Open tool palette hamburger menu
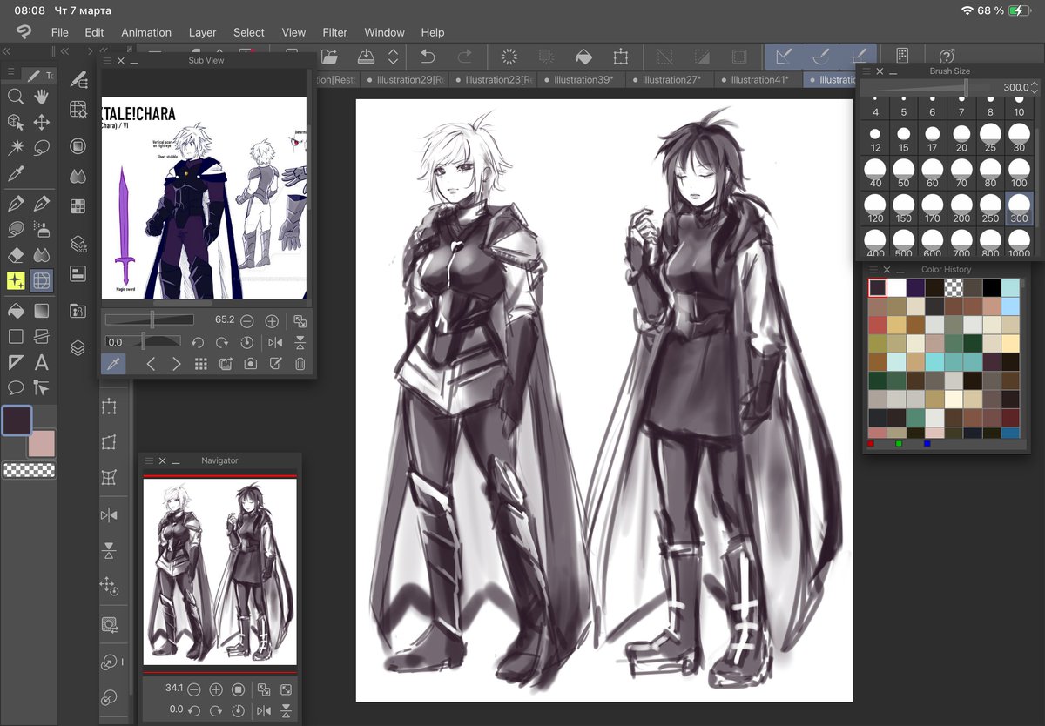 click(10, 72)
